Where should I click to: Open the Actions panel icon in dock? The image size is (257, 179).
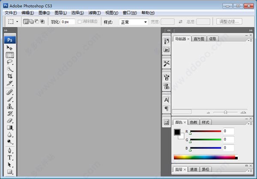167,50
